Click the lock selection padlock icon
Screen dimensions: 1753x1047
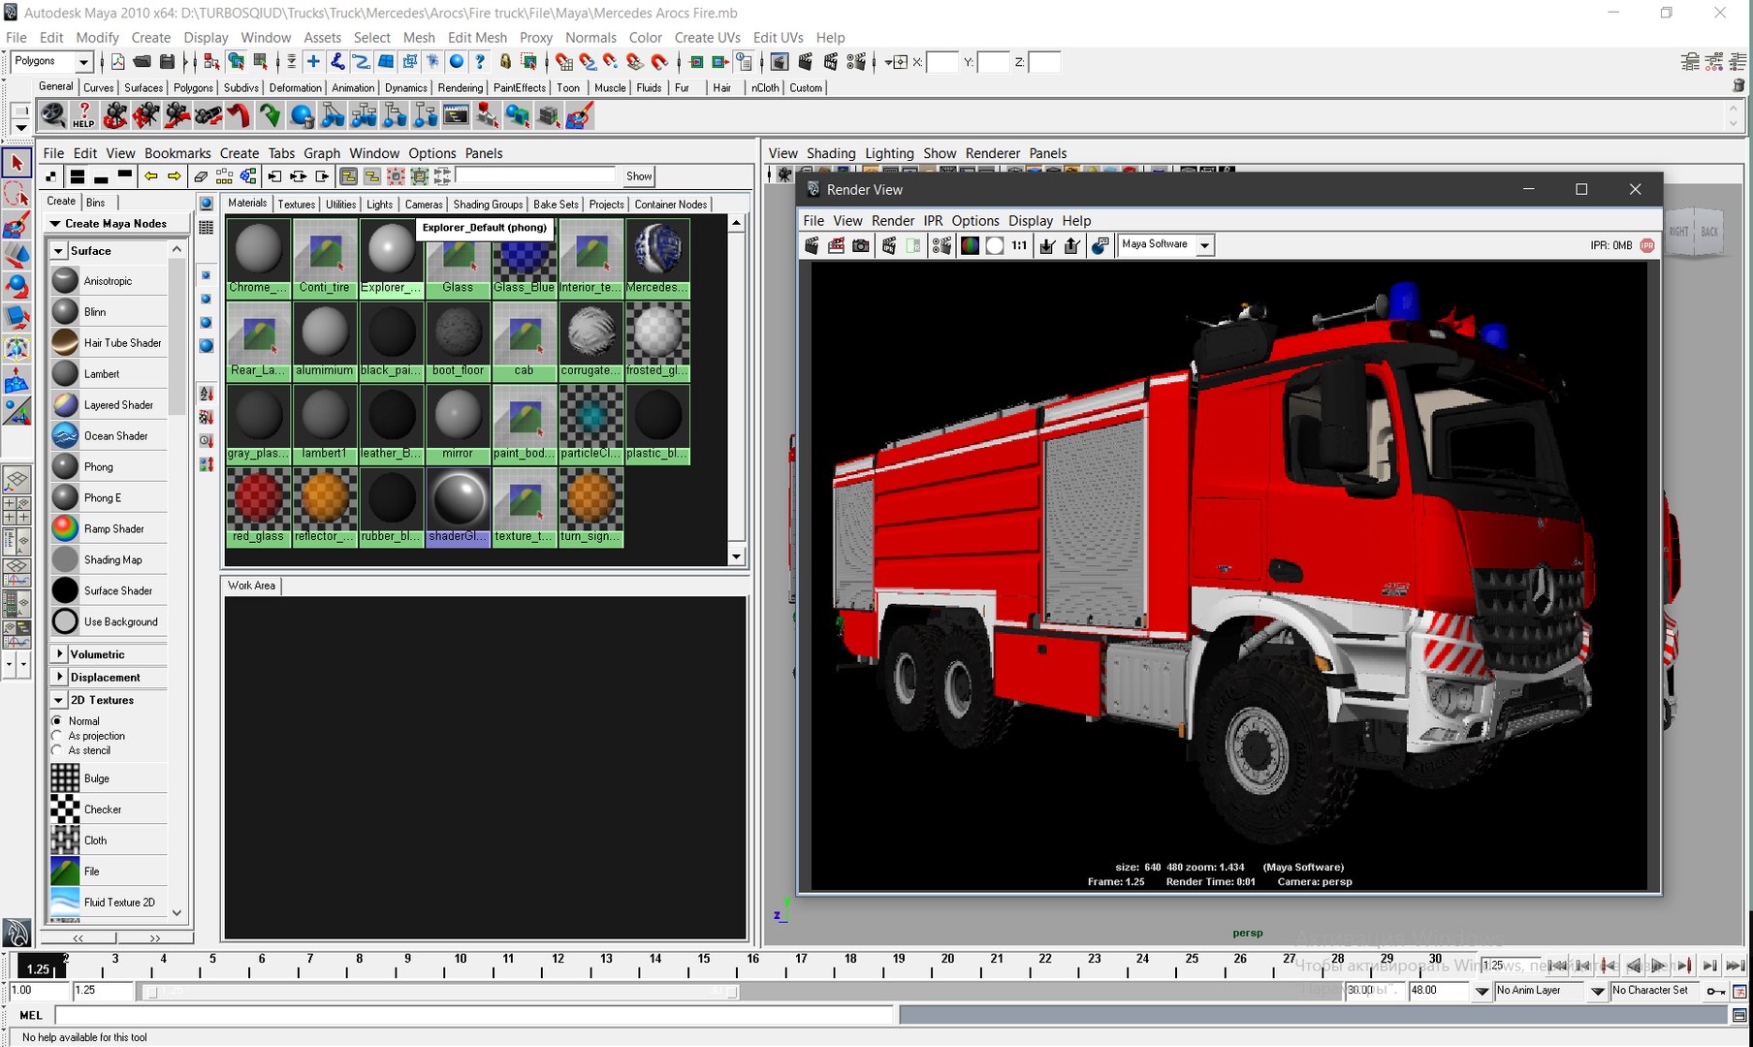click(505, 62)
